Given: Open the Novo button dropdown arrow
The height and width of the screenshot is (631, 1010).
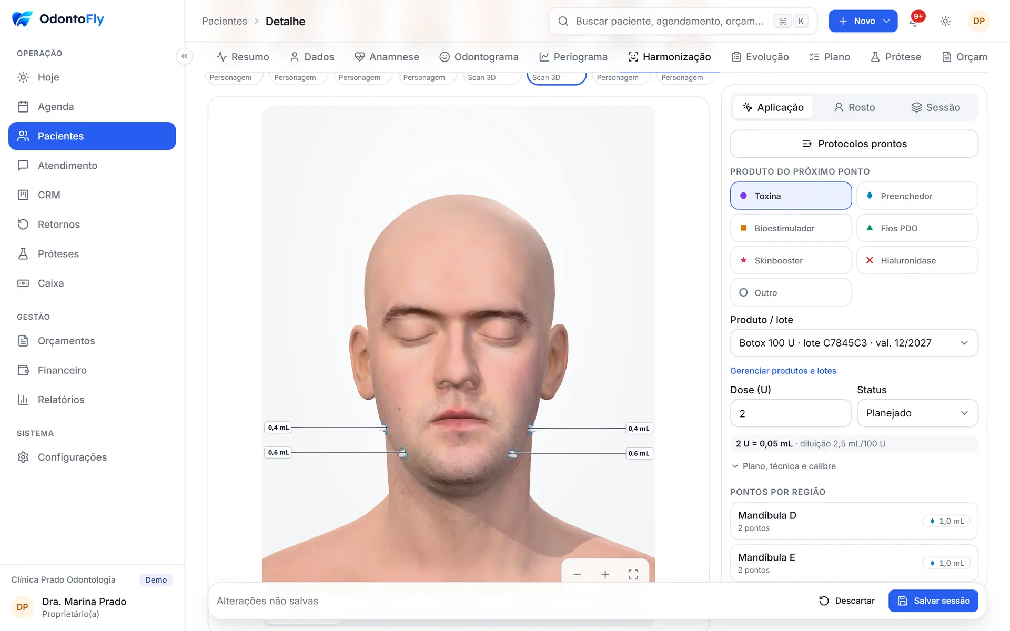Looking at the screenshot, I should tap(887, 21).
